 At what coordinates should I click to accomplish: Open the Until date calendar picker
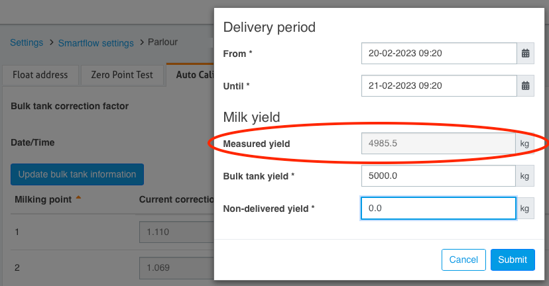pyautogui.click(x=526, y=85)
